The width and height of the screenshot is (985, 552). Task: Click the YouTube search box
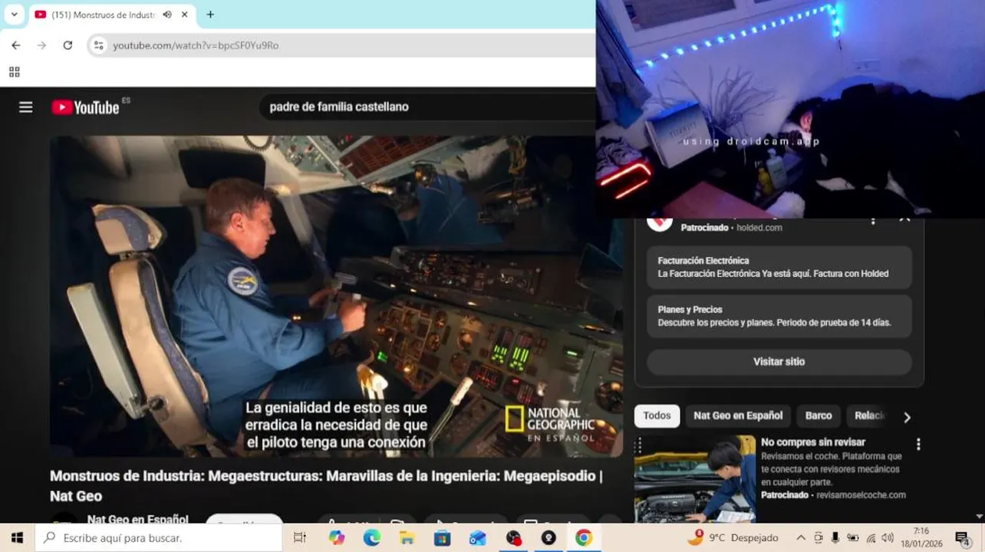[426, 107]
